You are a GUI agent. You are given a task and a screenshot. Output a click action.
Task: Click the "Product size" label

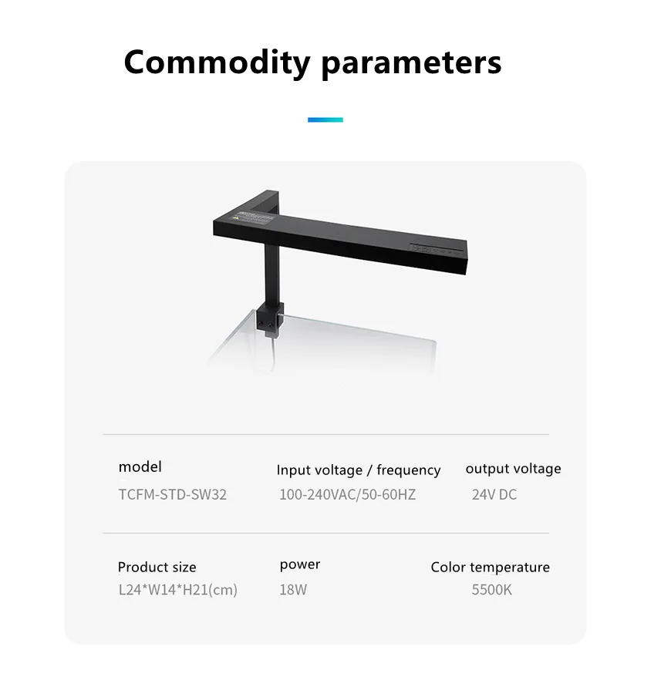[157, 567]
